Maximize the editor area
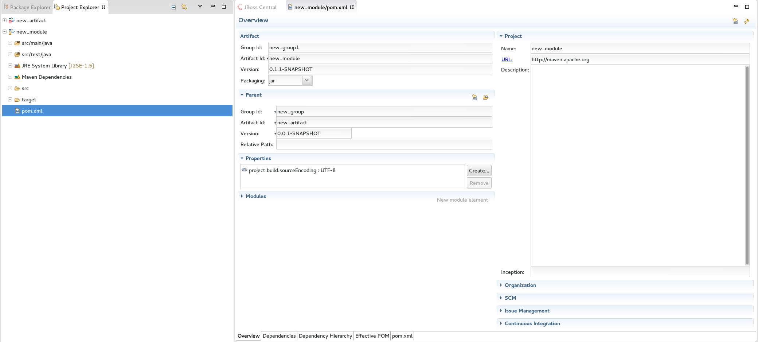 coord(747,7)
